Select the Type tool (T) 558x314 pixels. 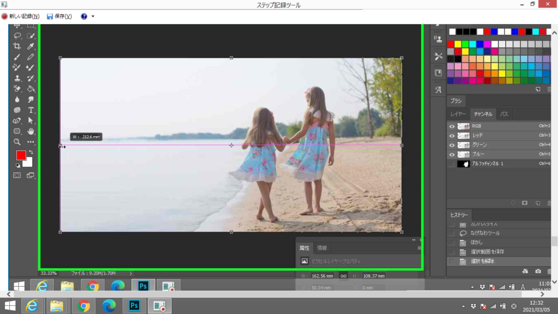pos(31,110)
